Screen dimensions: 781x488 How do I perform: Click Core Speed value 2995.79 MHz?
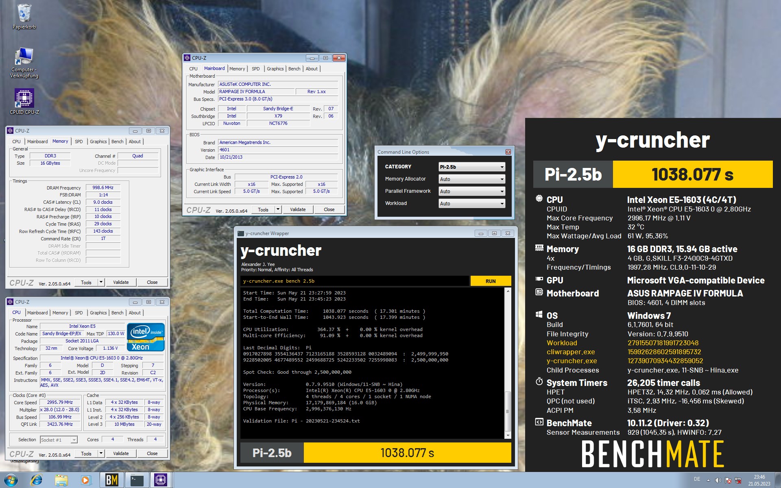click(x=60, y=402)
